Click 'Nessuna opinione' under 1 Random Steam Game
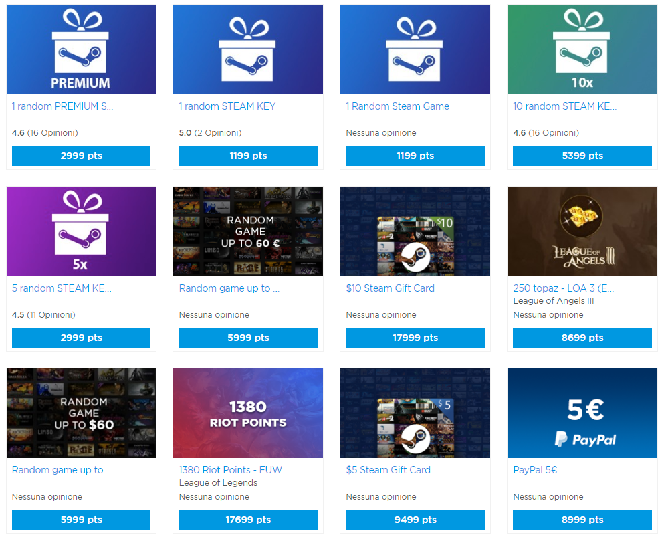Image resolution: width=666 pixels, height=535 pixels. (381, 133)
